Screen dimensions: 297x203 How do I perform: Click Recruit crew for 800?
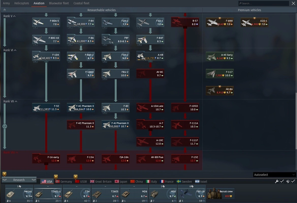pos(220,194)
